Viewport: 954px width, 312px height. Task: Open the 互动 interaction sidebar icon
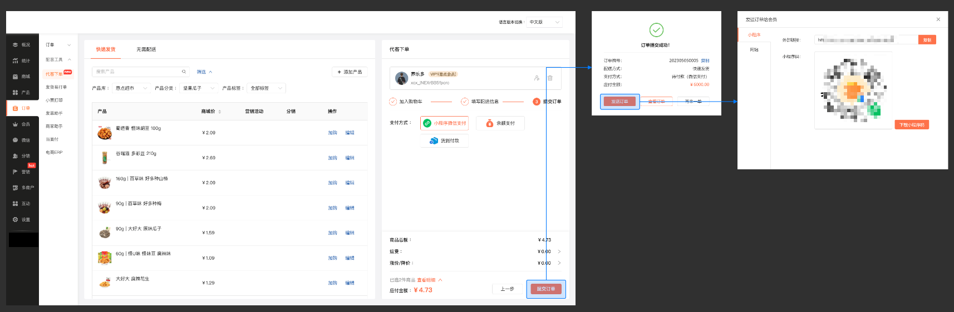tap(16, 204)
